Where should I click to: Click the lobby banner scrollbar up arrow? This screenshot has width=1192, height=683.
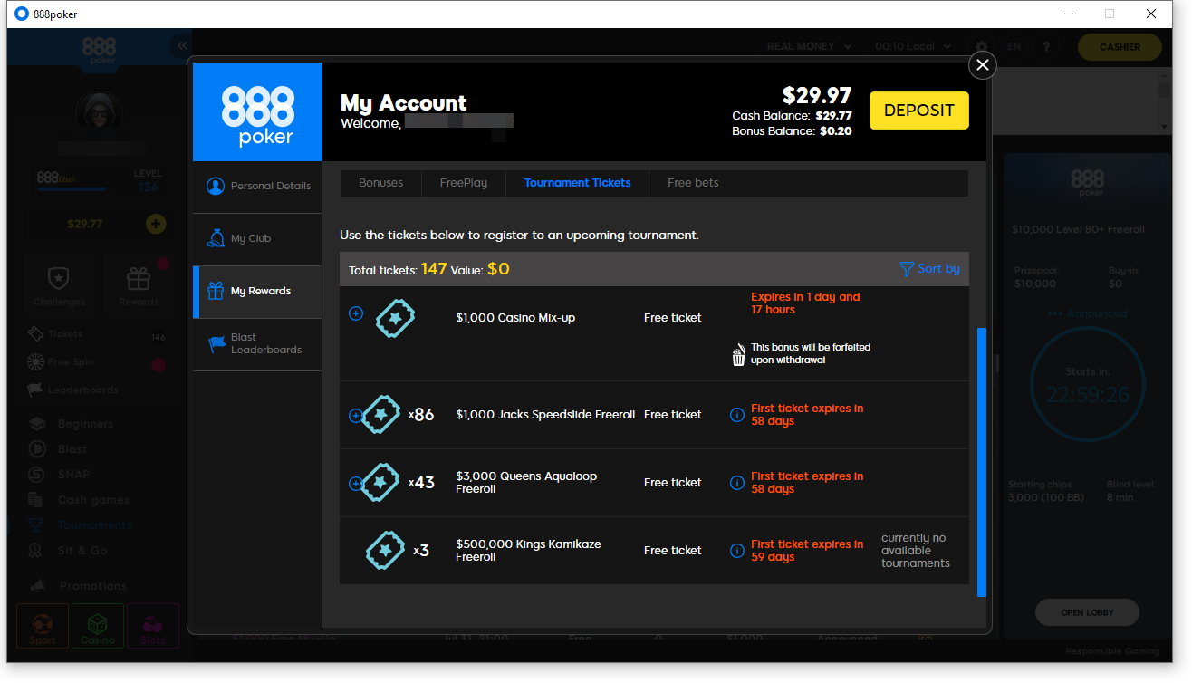pos(1165,75)
